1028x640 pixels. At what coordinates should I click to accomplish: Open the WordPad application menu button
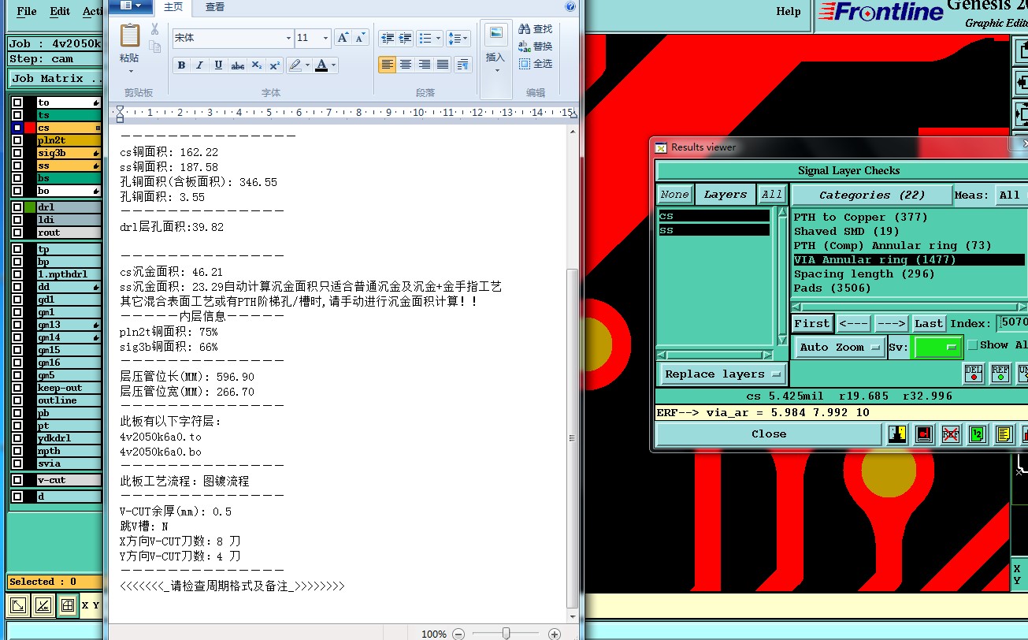131,6
